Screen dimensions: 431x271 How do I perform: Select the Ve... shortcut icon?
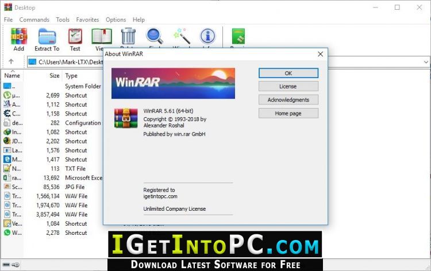pyautogui.click(x=7, y=223)
